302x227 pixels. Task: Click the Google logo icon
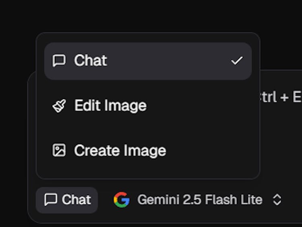tap(121, 200)
